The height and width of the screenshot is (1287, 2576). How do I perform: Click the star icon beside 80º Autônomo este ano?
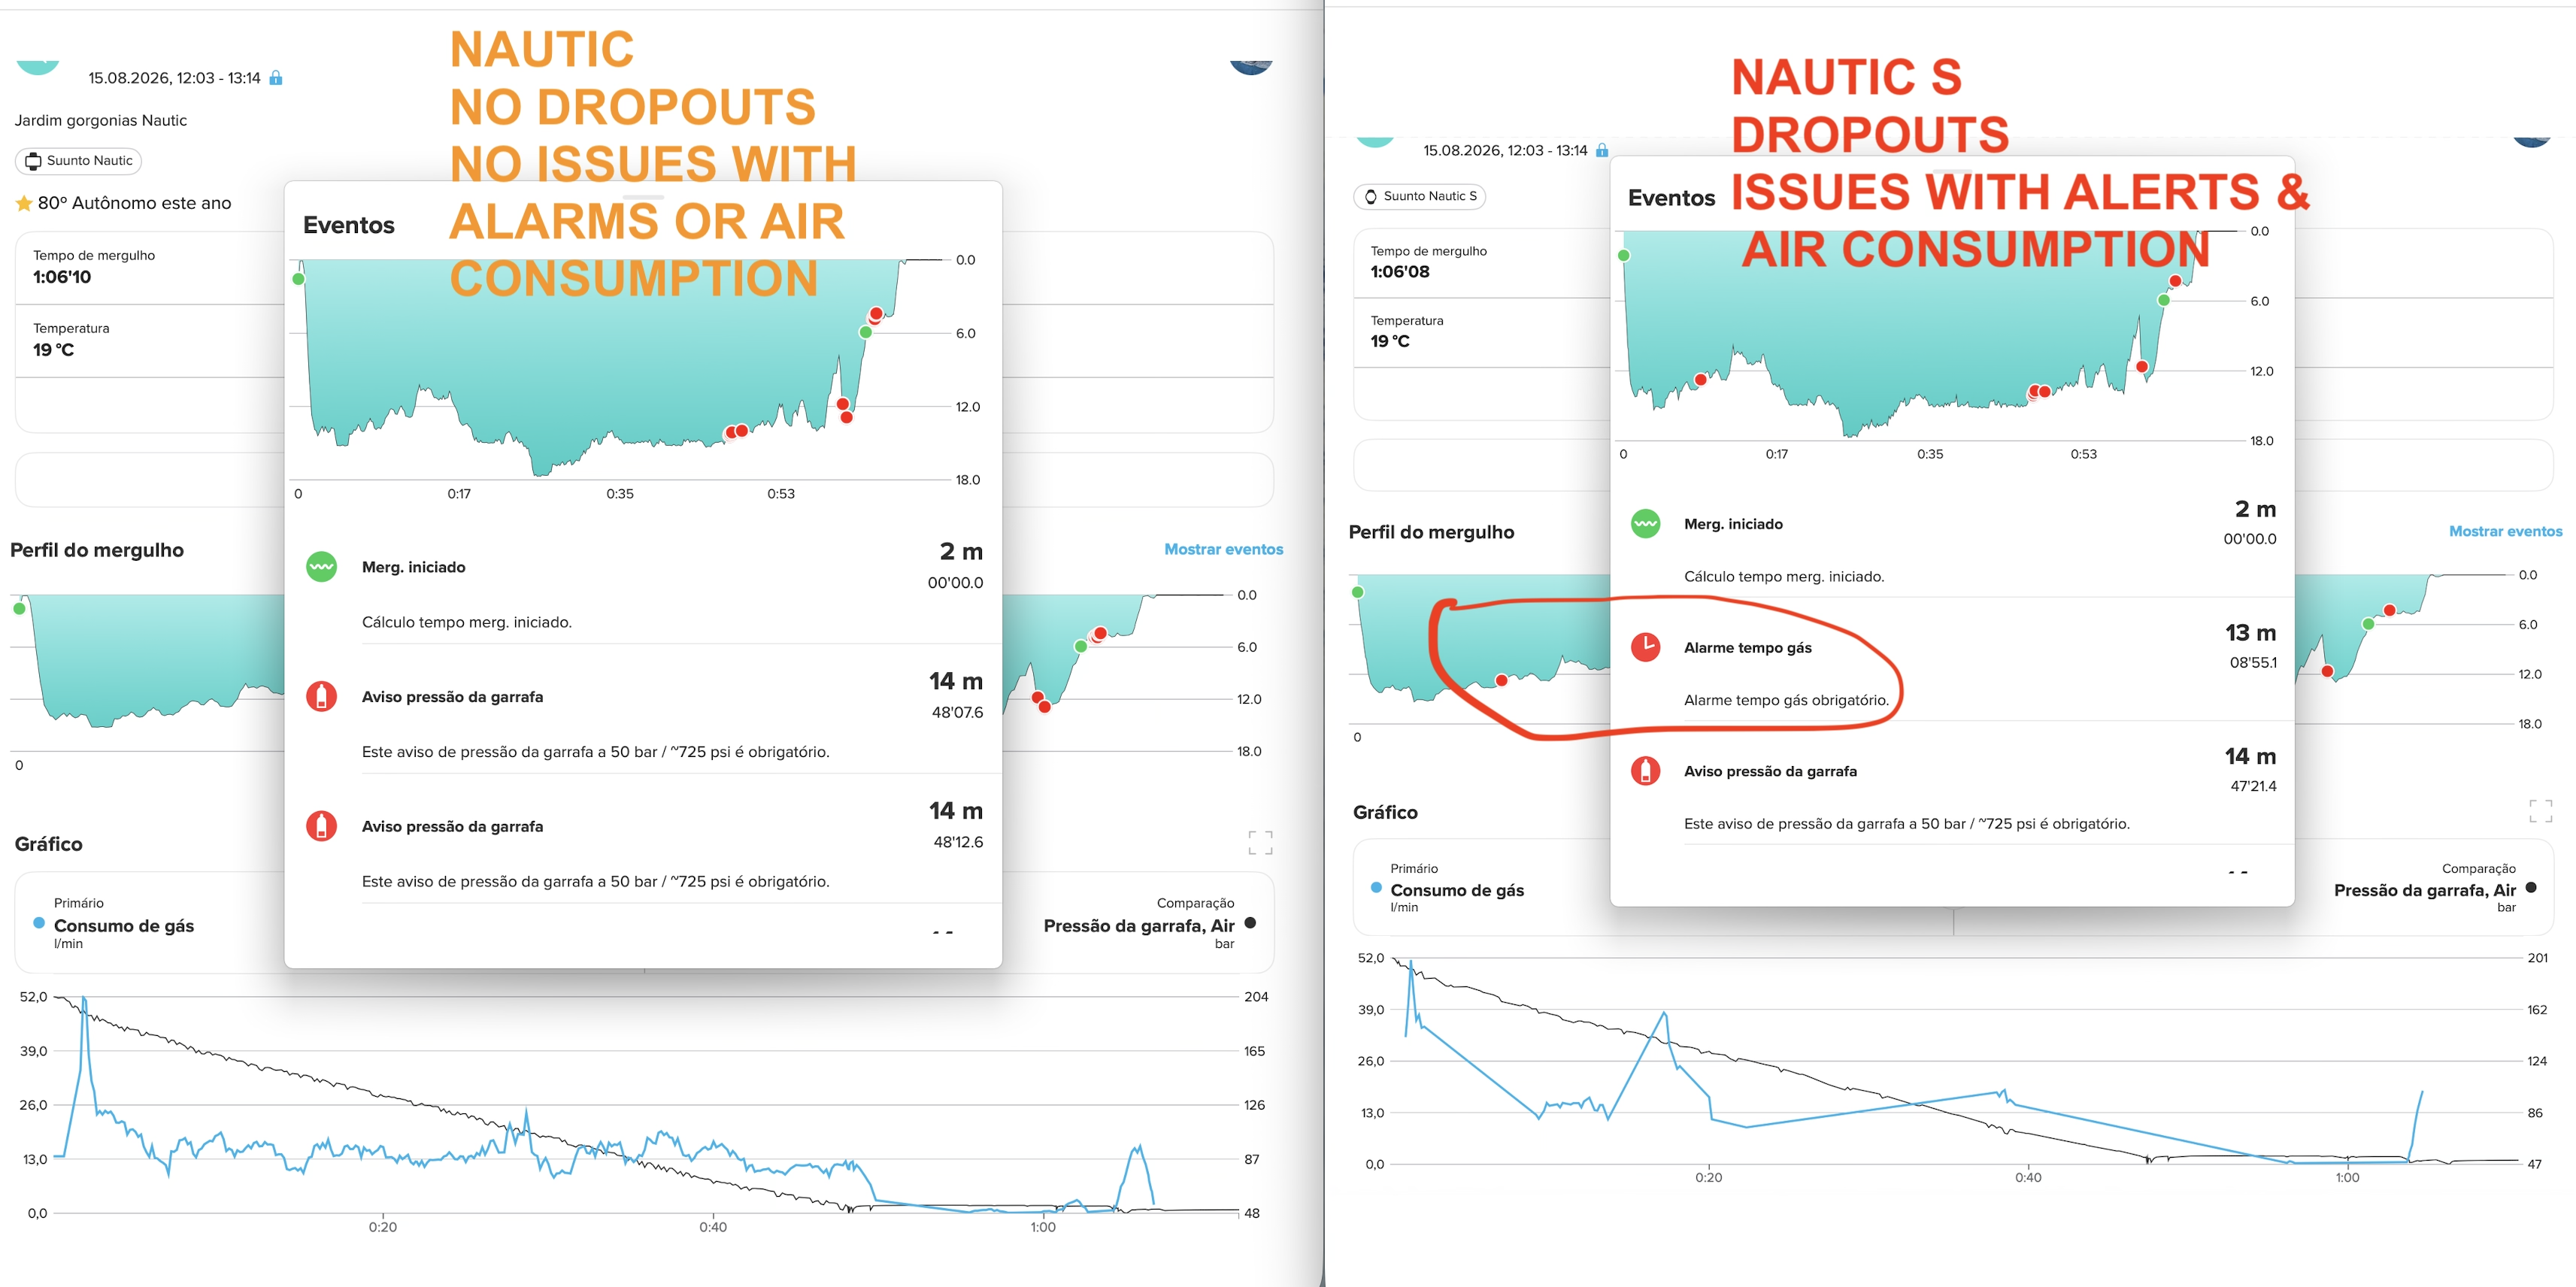click(24, 203)
